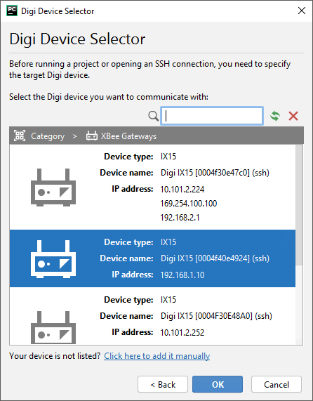Go back with the < Back button
Image resolution: width=313 pixels, height=401 pixels.
163,384
